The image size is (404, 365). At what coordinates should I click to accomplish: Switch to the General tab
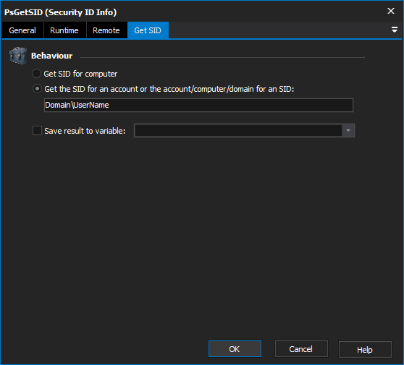[x=22, y=30]
